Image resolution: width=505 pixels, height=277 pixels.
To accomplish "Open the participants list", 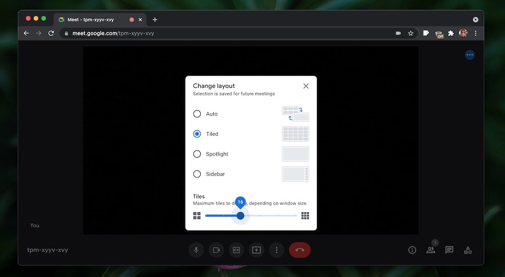I will click(431, 250).
